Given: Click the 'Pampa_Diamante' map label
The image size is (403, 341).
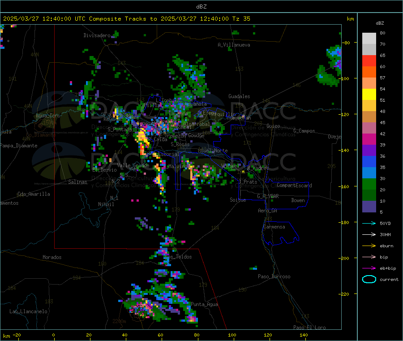Looking at the screenshot, I should pyautogui.click(x=19, y=146).
